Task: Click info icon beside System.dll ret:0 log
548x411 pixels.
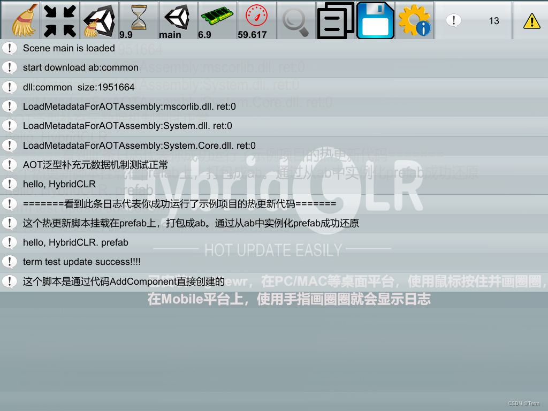Action: 10,126
